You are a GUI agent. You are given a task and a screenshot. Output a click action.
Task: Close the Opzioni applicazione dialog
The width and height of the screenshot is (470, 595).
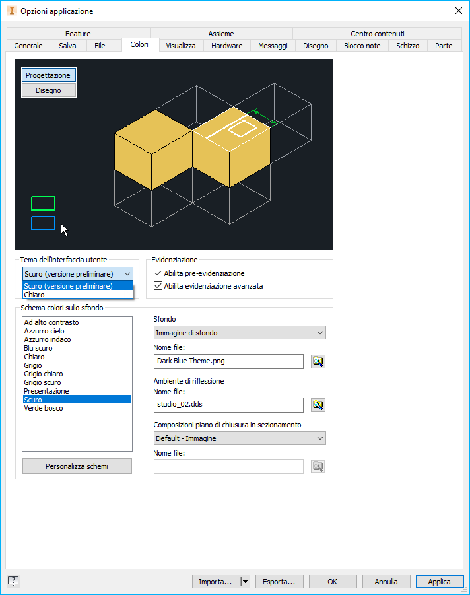[x=459, y=11]
